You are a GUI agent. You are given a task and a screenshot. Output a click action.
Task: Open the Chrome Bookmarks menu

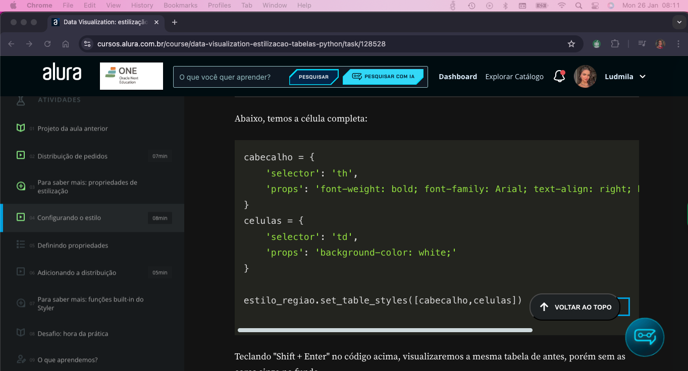(x=180, y=6)
